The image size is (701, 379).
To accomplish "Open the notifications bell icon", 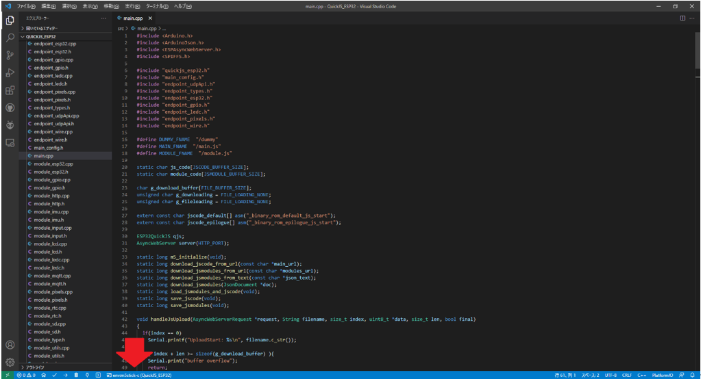I will coord(692,375).
